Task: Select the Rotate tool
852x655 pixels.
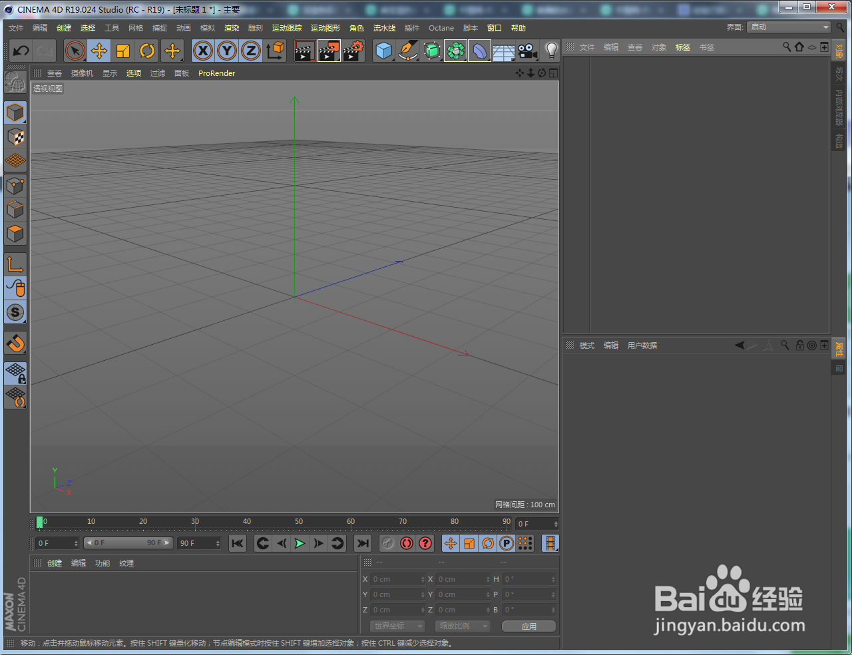Action: (x=147, y=51)
